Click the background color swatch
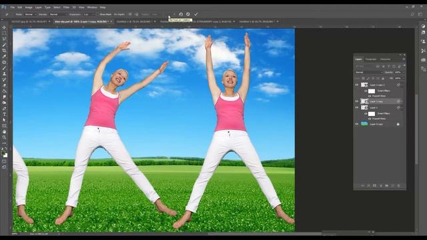427x240 pixels. (x=6, y=155)
